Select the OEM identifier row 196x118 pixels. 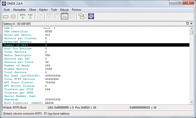pos(96,31)
